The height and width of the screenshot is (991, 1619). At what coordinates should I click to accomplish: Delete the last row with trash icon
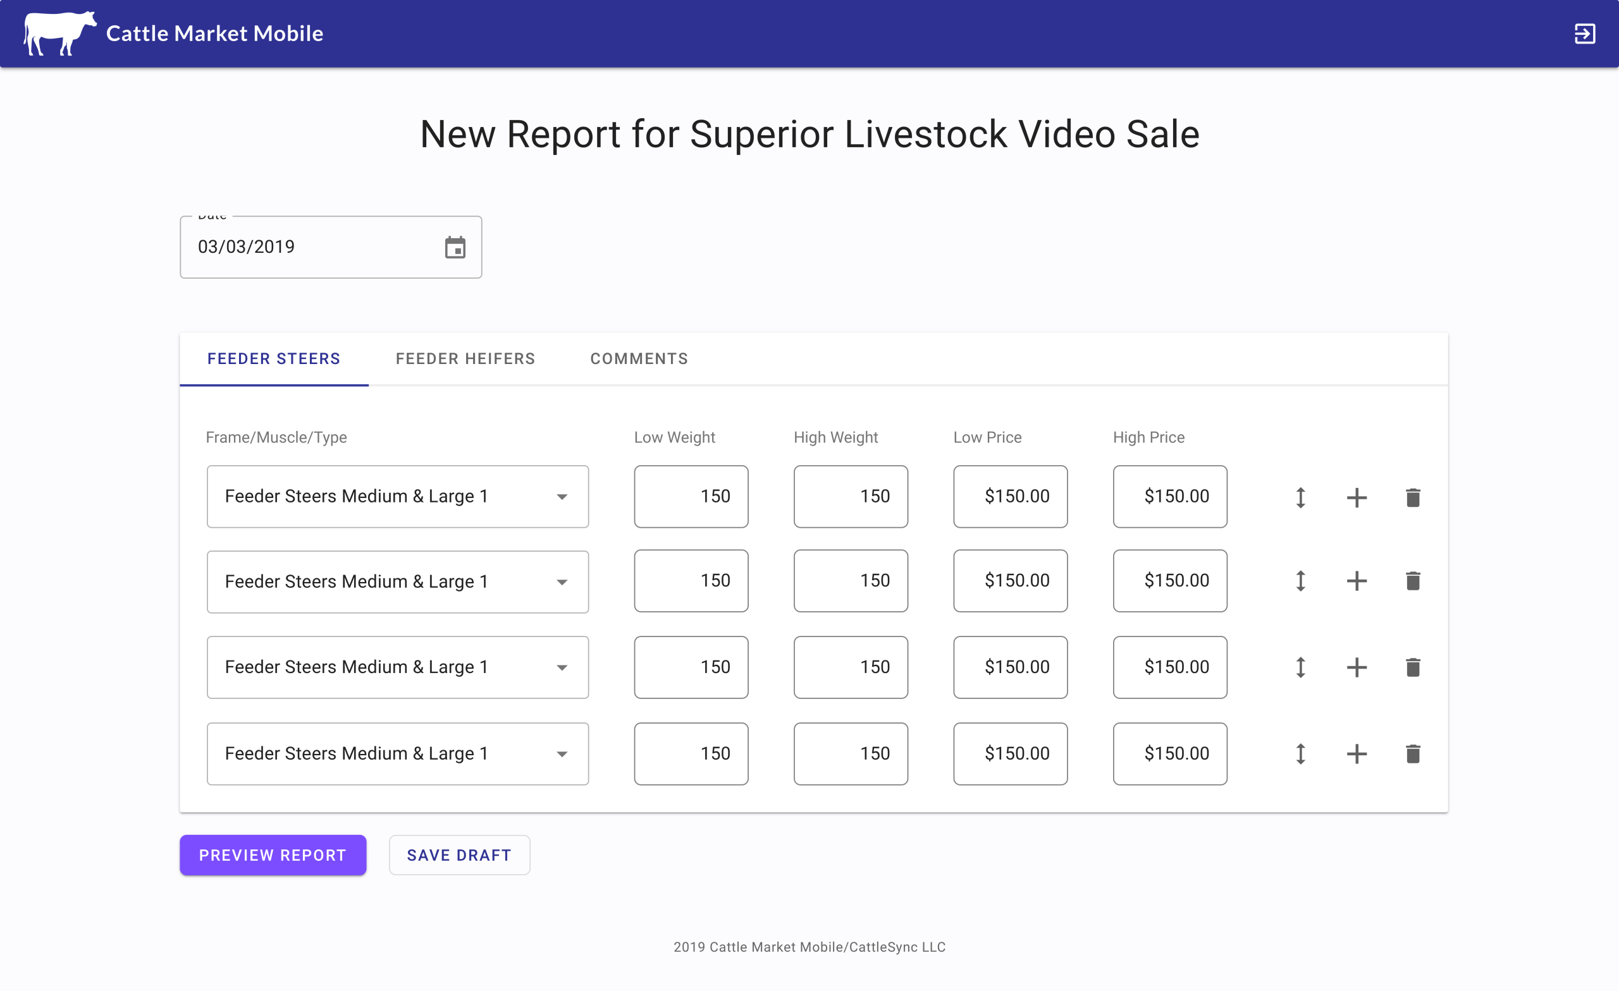coord(1413,753)
